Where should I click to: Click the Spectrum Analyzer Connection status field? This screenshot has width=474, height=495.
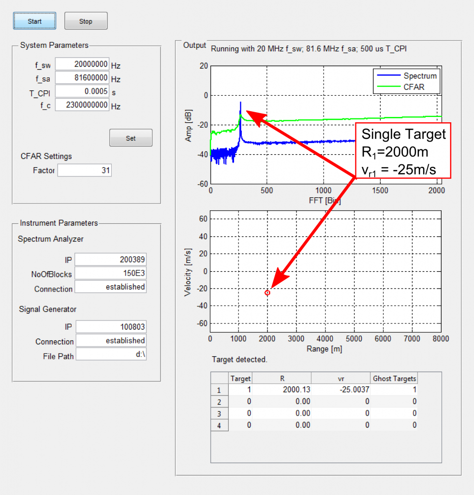pyautogui.click(x=110, y=287)
